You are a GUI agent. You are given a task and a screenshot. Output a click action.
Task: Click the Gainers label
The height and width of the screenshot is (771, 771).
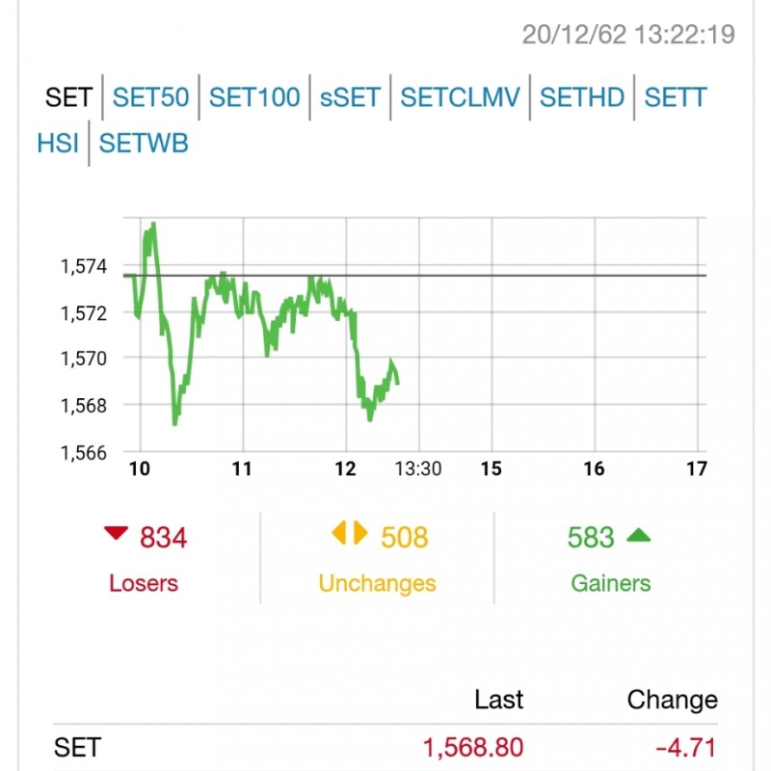pos(611,584)
